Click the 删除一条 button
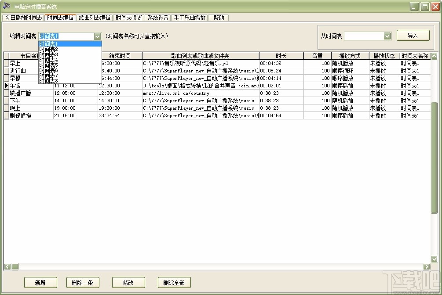442x295 pixels. point(83,283)
